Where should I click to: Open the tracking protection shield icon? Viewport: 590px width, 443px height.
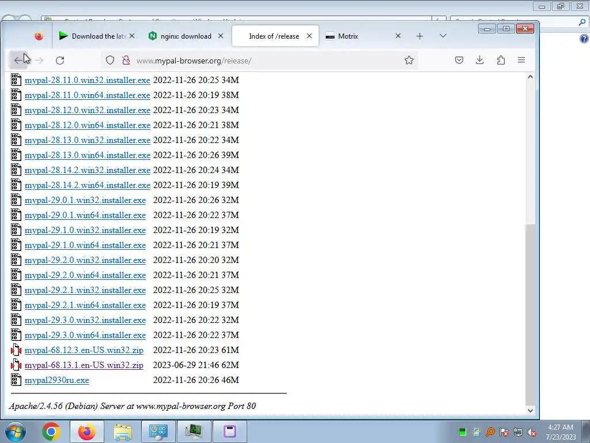[x=110, y=60]
